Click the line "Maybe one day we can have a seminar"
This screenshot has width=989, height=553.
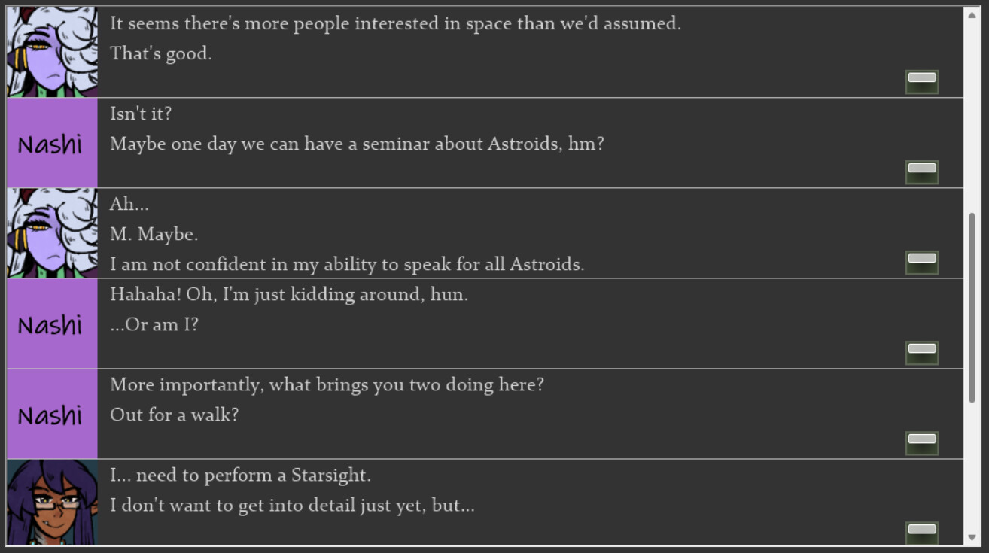(x=357, y=144)
